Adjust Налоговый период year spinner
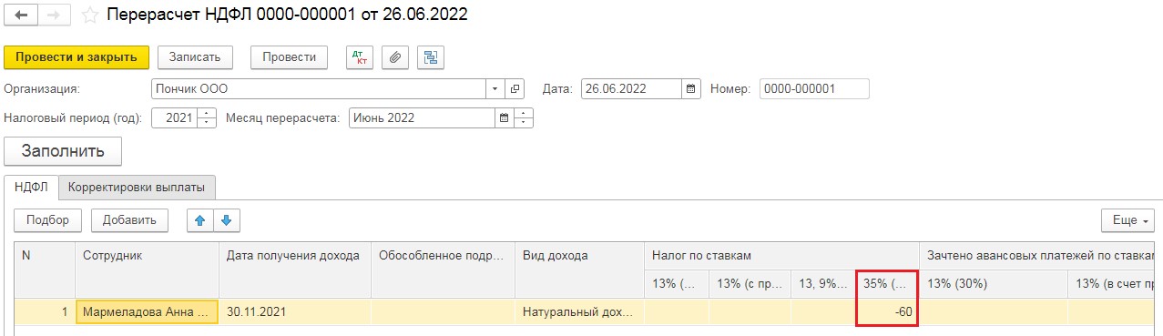Image resolution: width=1163 pixels, height=336 pixels. 207,118
